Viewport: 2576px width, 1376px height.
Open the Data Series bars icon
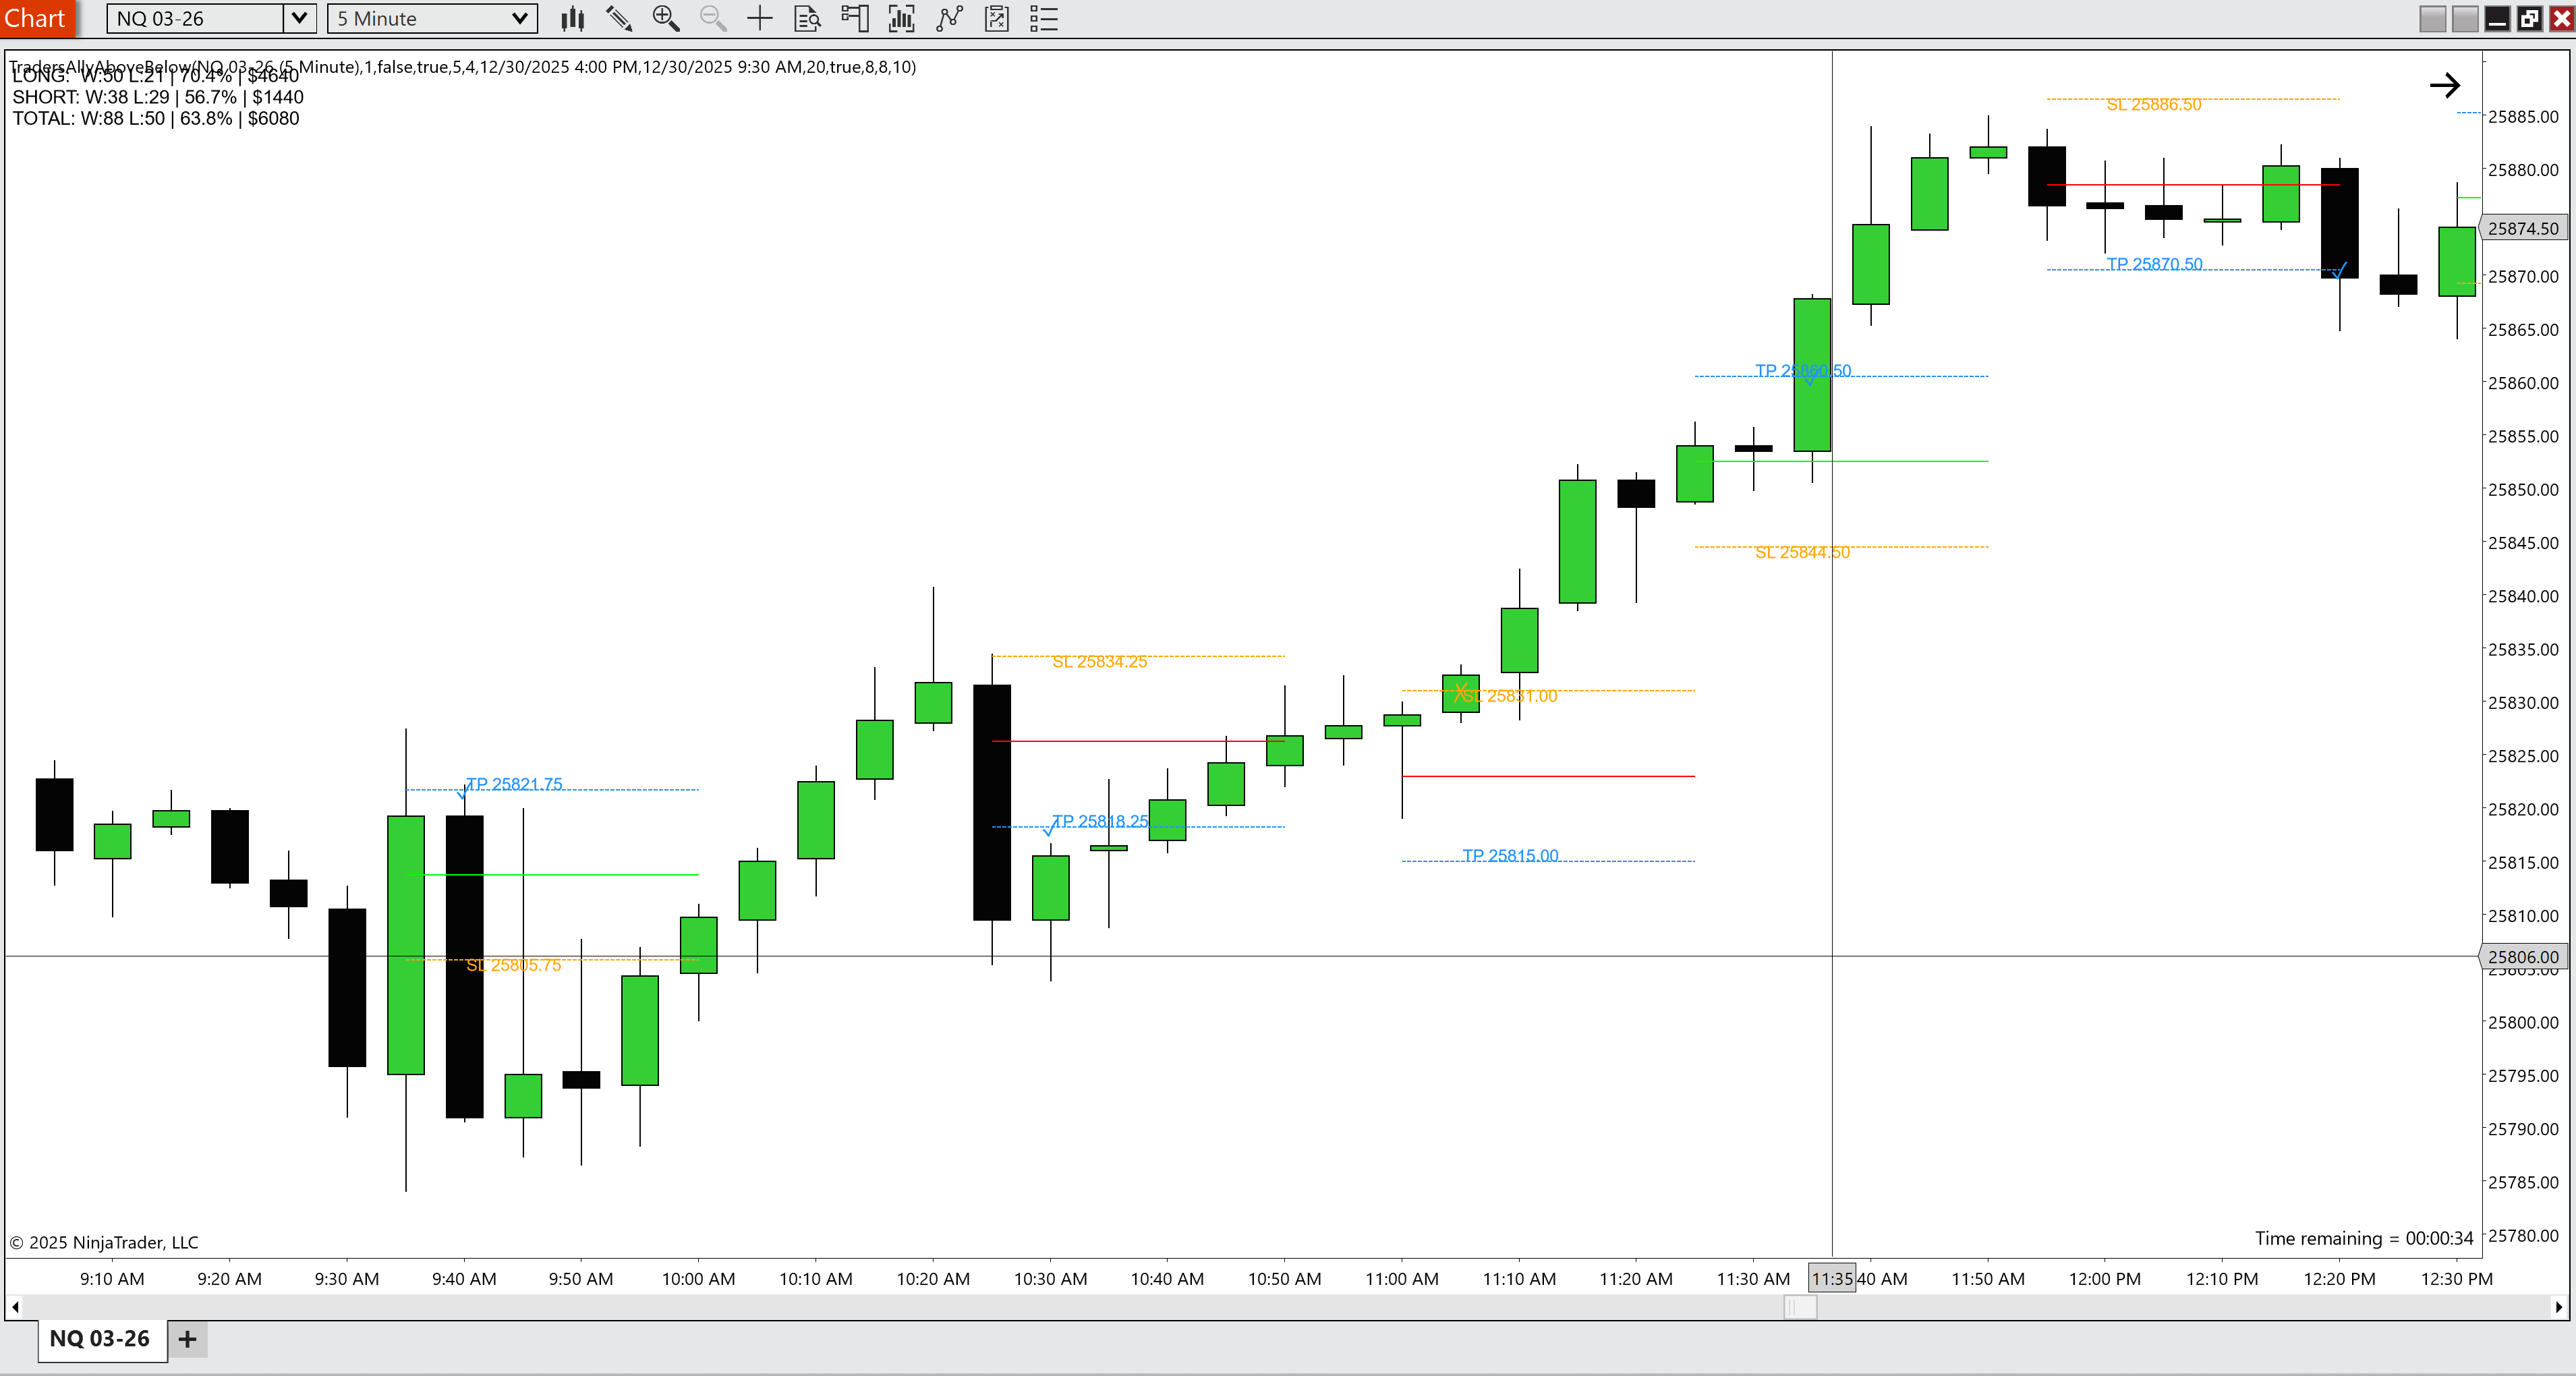[901, 18]
